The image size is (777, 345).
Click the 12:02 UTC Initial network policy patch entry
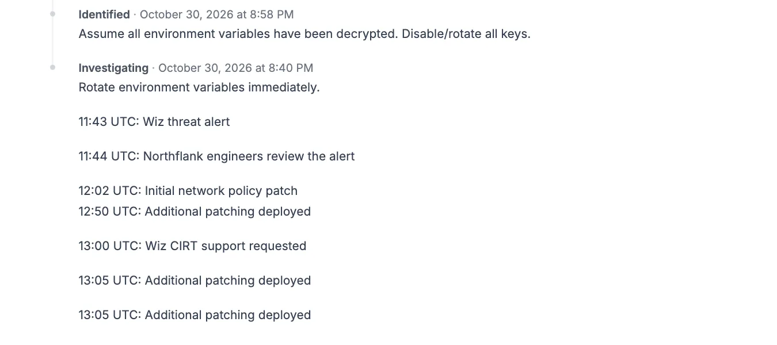(188, 191)
